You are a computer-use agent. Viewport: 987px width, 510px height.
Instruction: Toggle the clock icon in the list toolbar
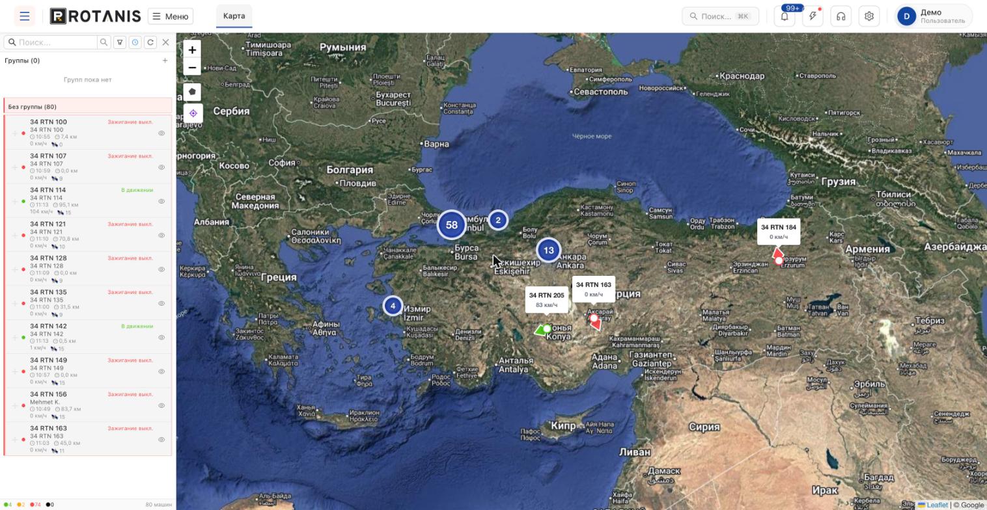tap(135, 42)
